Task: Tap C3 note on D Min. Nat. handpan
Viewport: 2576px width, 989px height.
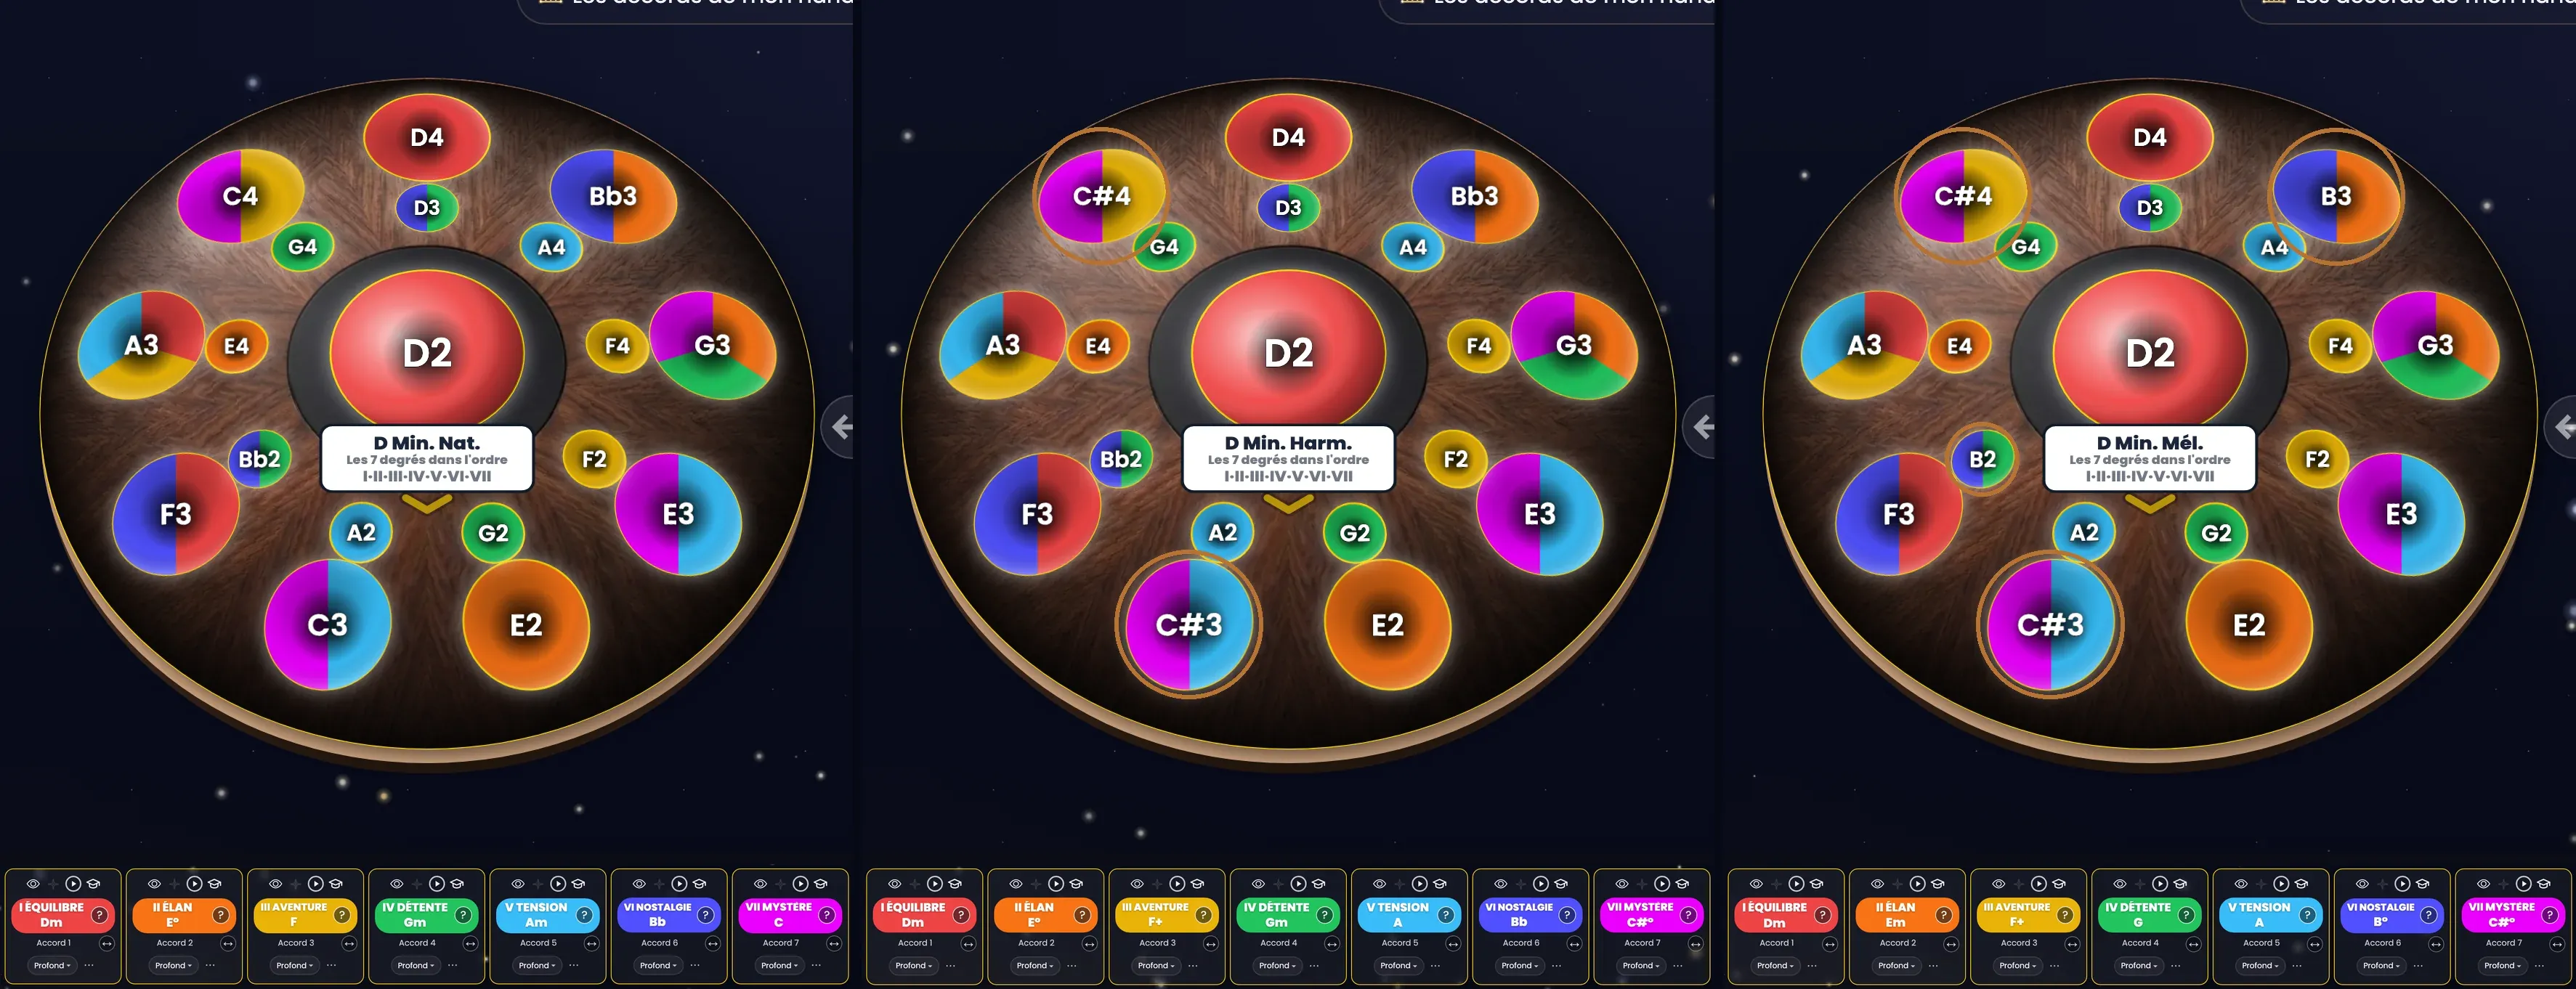Action: 327,625
